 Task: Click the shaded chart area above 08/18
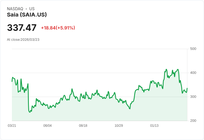tap(83, 110)
